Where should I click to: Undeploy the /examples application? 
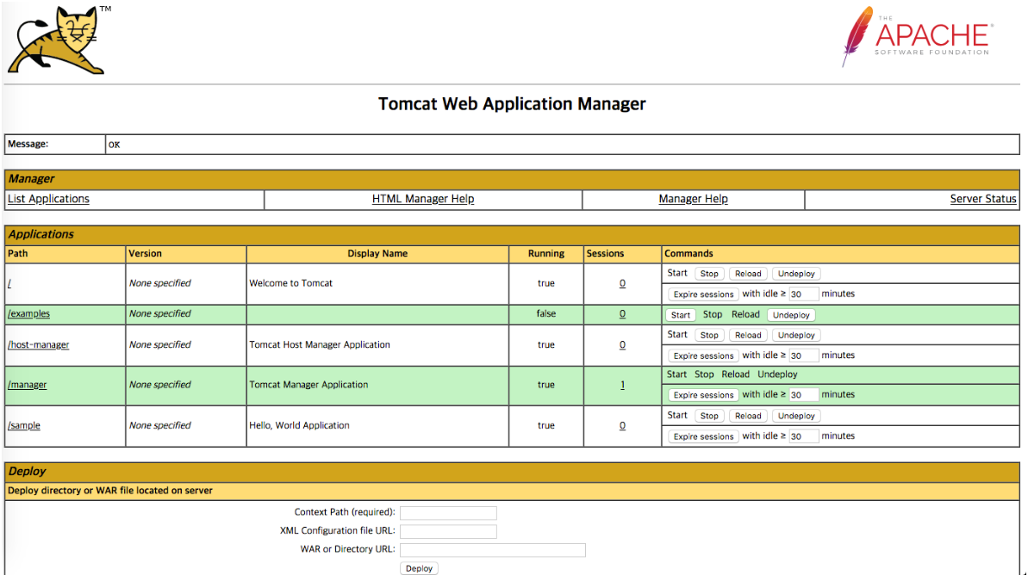(x=791, y=315)
